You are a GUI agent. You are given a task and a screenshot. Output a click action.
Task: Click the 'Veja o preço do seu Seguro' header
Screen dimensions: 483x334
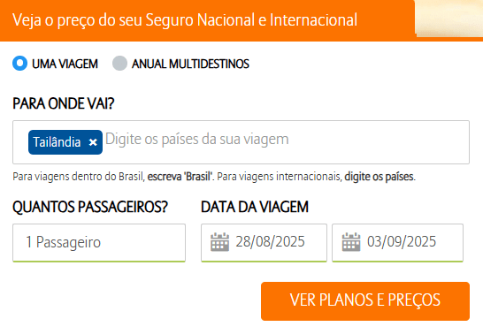point(185,20)
